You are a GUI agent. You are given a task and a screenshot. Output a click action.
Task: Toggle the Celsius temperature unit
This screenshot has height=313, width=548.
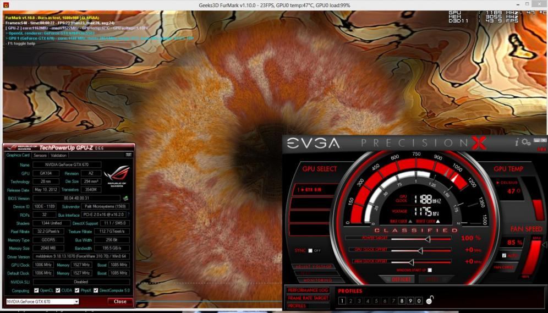point(507,183)
